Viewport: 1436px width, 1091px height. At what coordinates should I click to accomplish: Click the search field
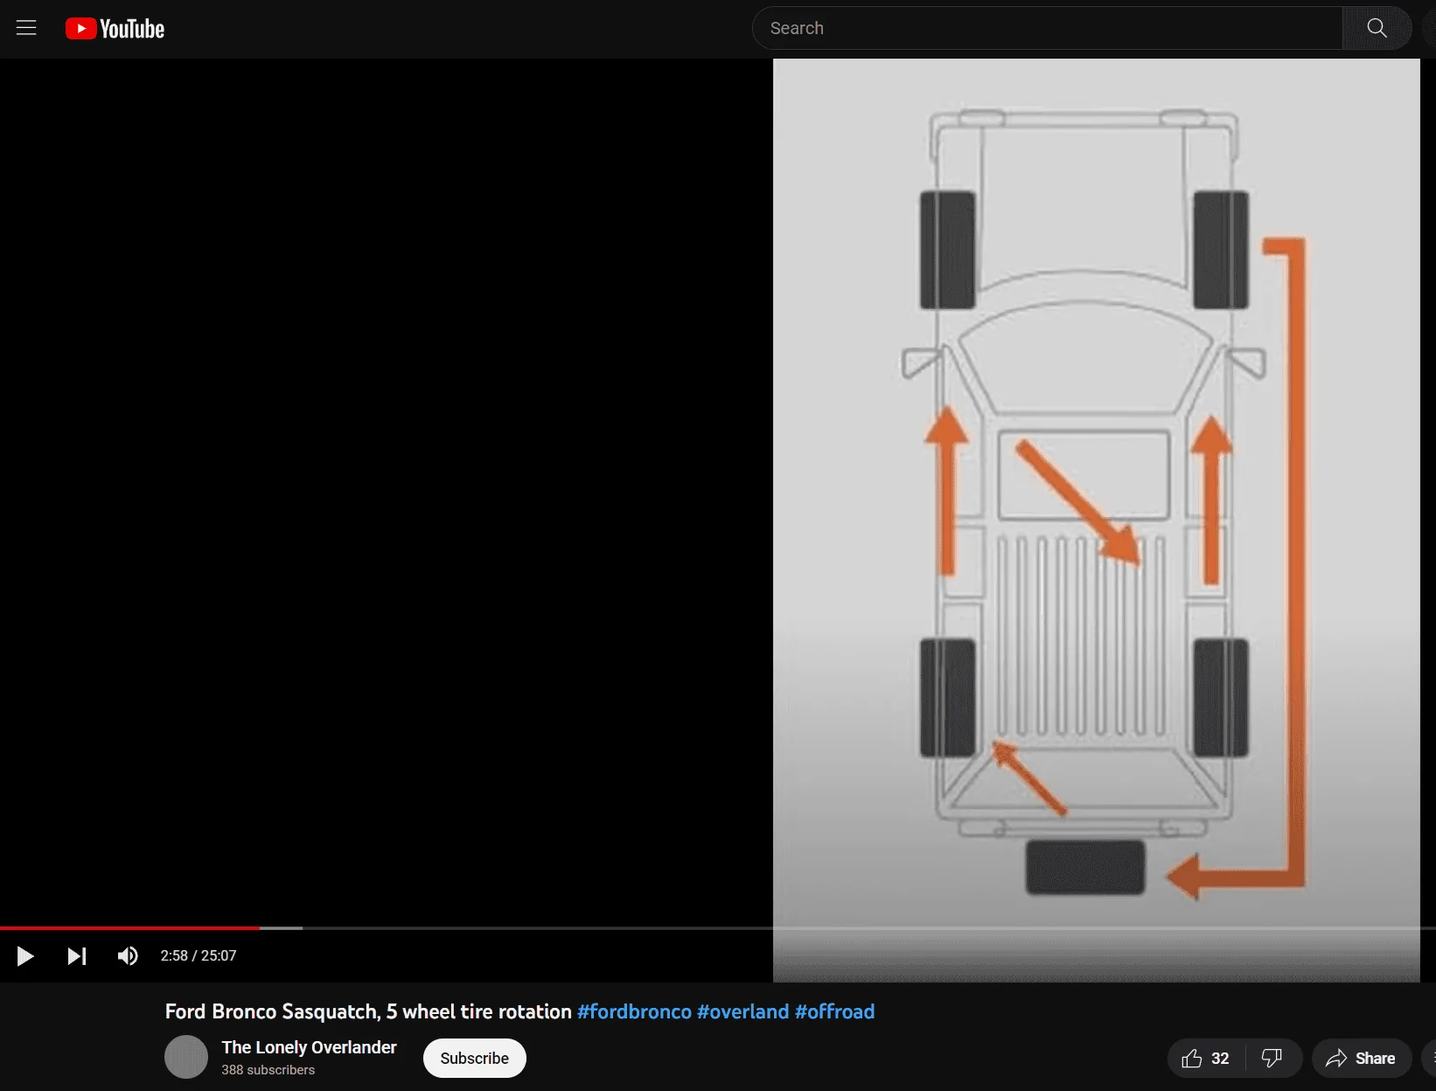[1047, 28]
